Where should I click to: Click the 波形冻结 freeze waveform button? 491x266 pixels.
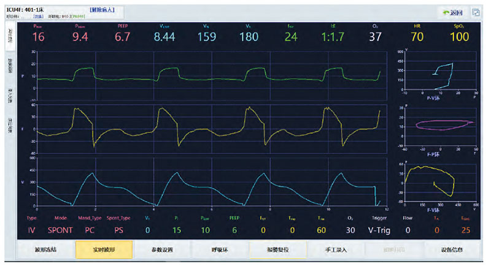coord(45,249)
